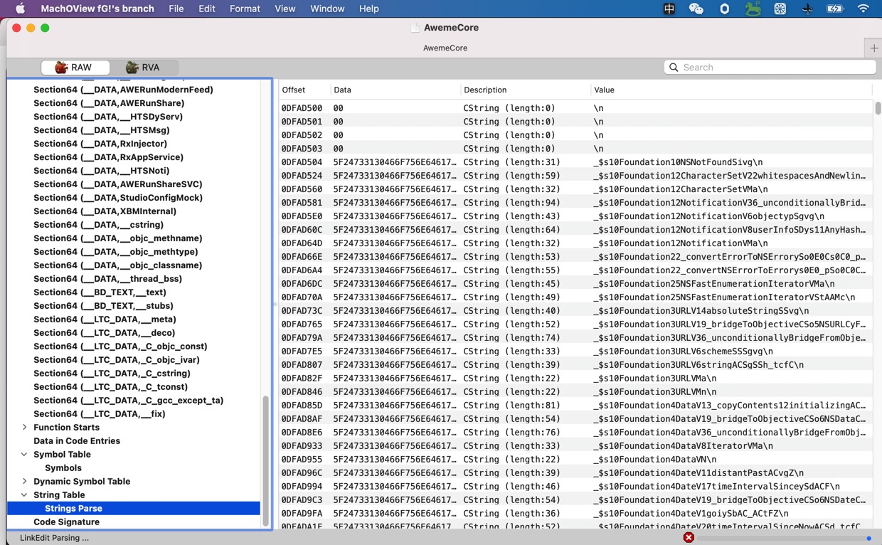Sort by the Data column header
This screenshot has height=545, width=882.
pyautogui.click(x=395, y=90)
